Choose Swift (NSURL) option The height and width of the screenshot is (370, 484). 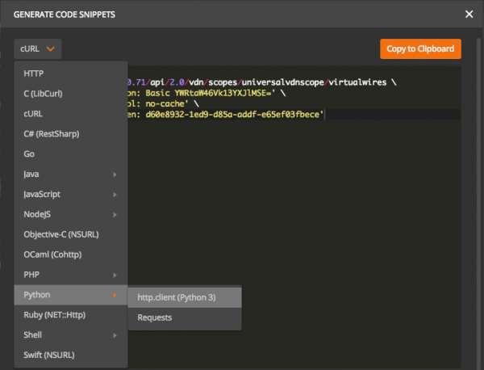coord(51,355)
